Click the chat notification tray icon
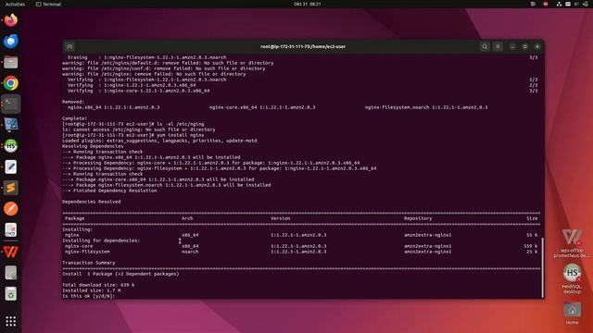593x333 pixels. pos(533,4)
